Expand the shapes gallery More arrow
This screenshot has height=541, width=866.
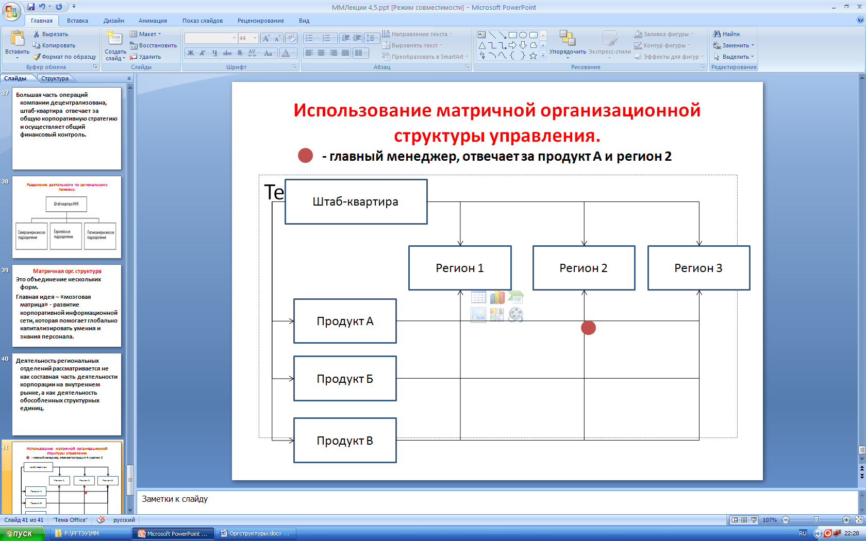543,56
